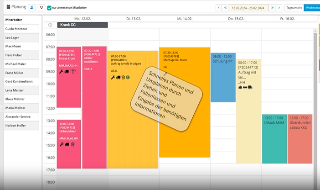Click the clock icon in all-day row
Screen dimensions: 320x190
tap(50, 25)
